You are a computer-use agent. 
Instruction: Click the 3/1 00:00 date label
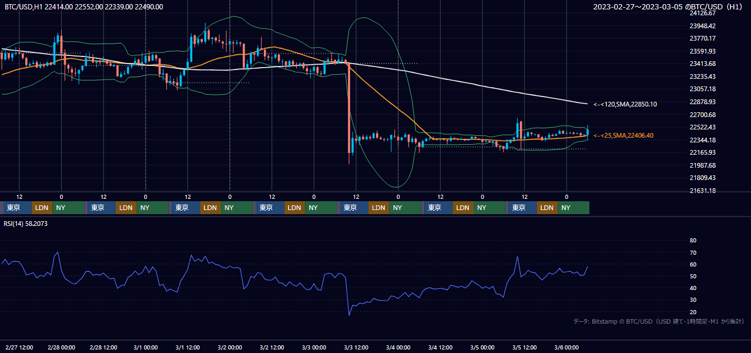(146, 347)
